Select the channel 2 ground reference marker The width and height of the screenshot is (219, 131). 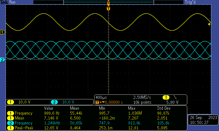(2, 60)
